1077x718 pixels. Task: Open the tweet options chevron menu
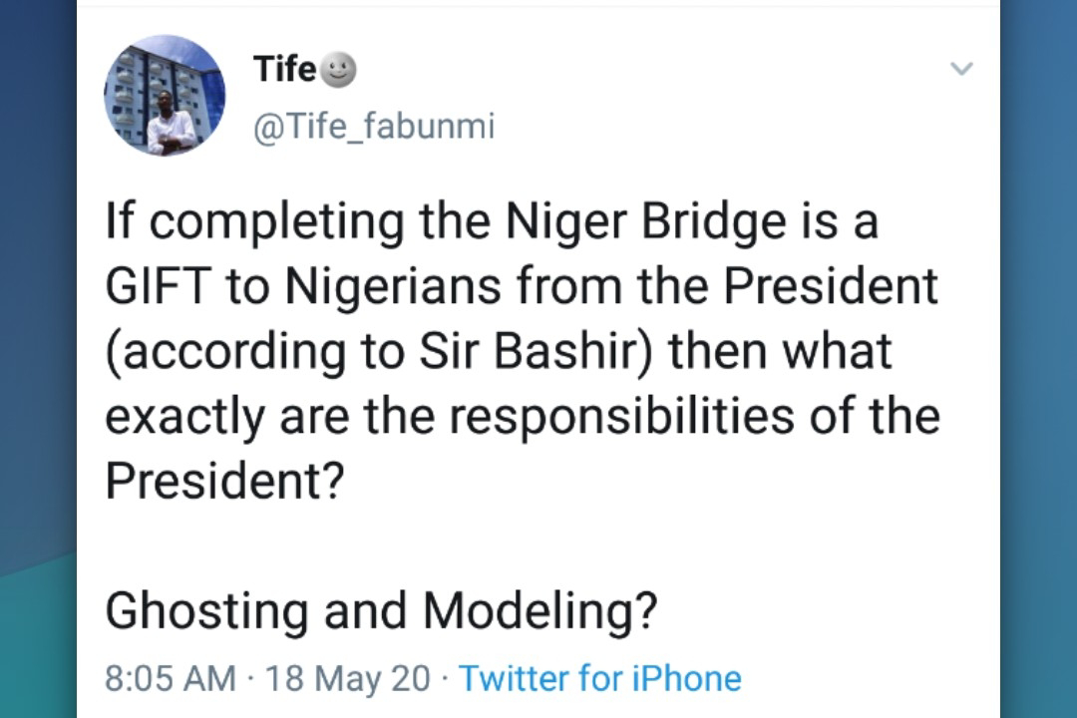[961, 69]
